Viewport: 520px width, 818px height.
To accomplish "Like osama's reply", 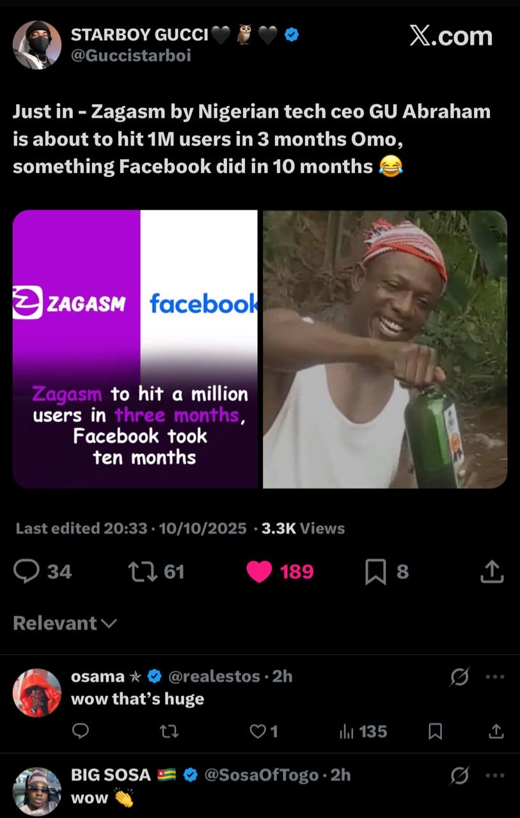I will [x=258, y=731].
